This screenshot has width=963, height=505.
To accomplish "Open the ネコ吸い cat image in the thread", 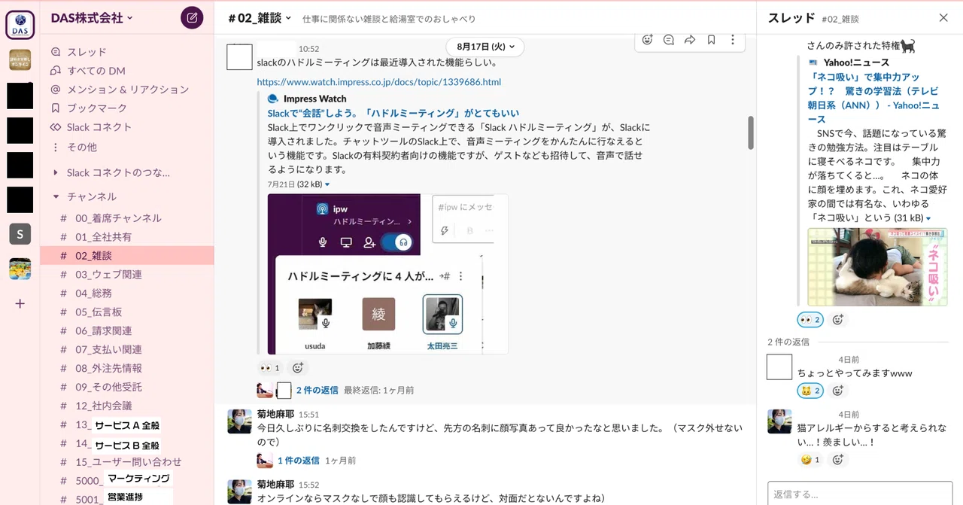I will coord(877,267).
